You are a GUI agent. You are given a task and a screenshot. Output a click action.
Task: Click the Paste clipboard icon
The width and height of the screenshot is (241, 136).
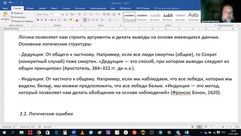coord(5,15)
